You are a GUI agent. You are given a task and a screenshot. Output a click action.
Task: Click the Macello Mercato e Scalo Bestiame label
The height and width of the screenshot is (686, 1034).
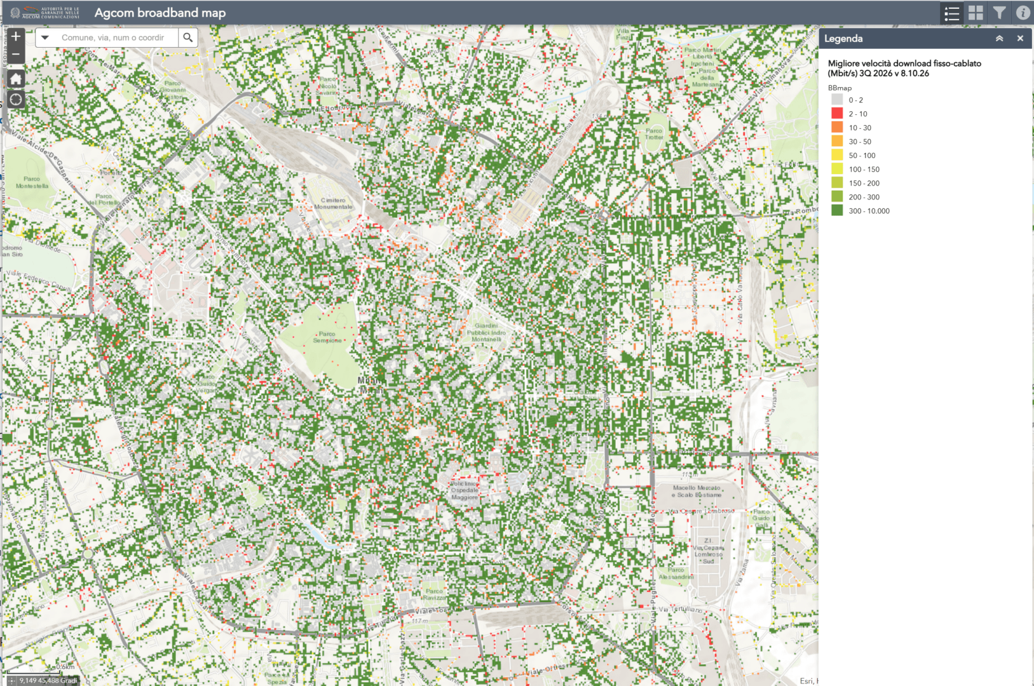(697, 492)
